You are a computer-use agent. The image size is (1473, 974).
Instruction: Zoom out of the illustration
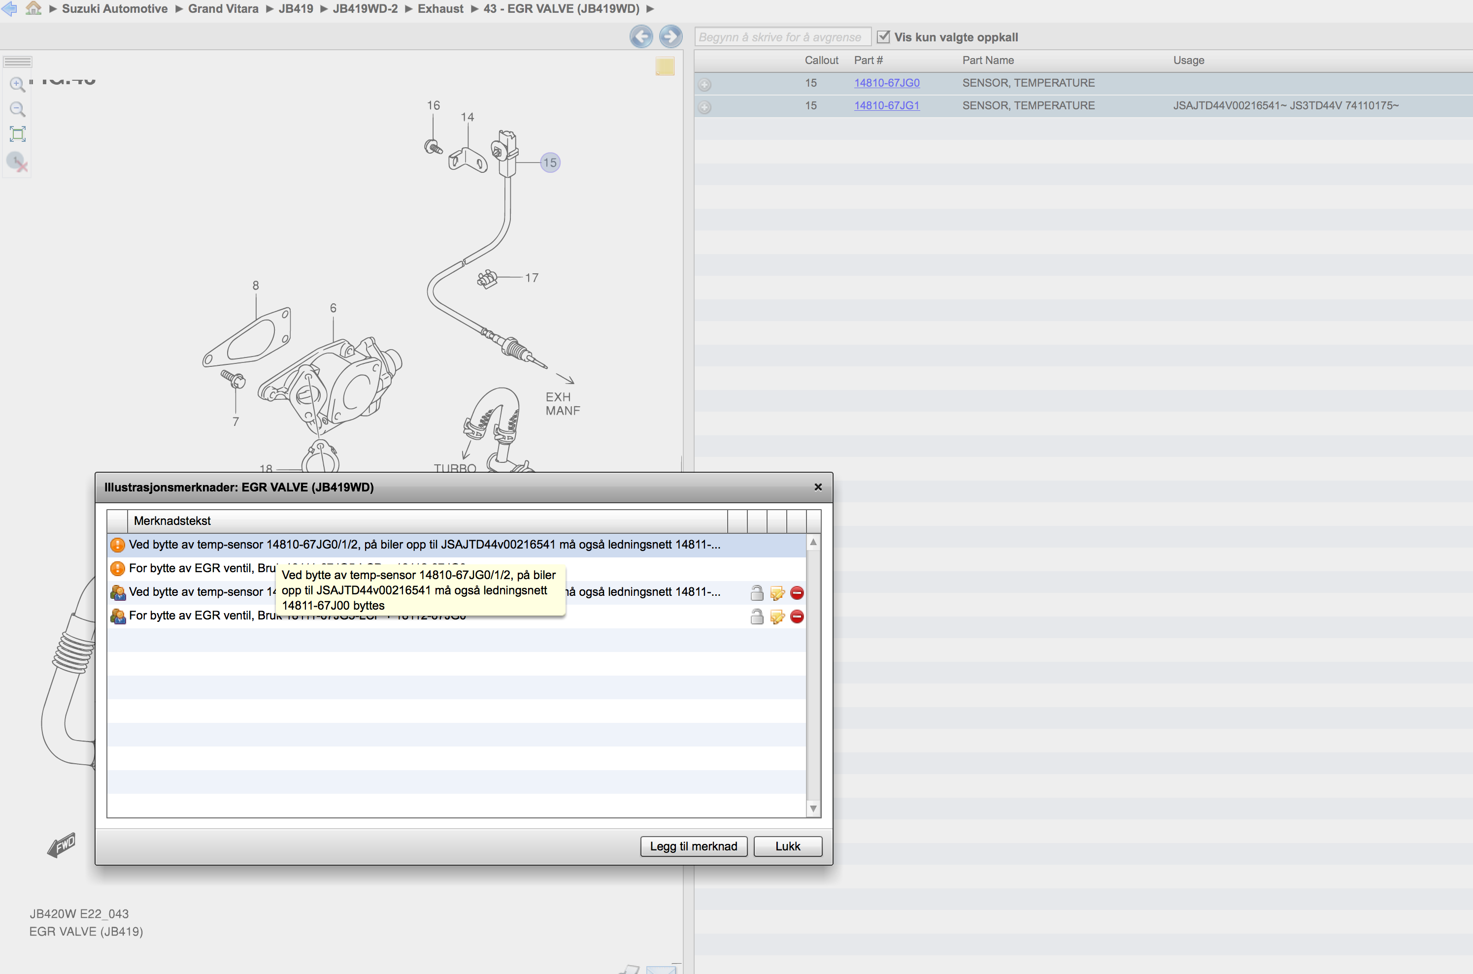[x=17, y=109]
